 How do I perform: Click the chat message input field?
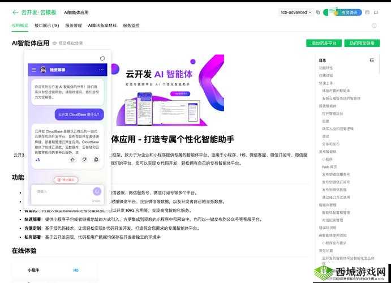(67, 195)
